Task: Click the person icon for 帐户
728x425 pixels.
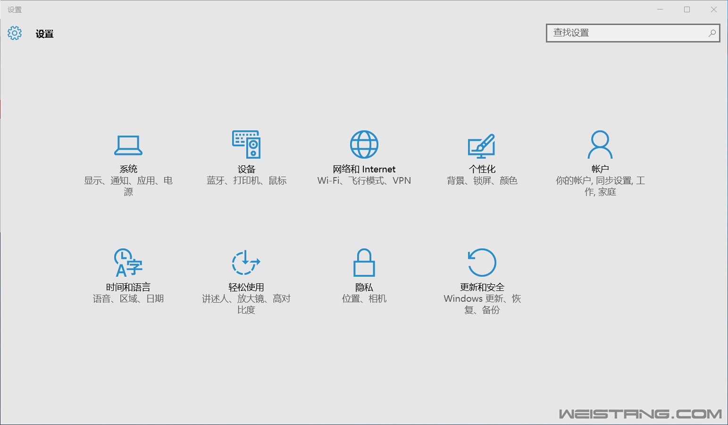Action: coord(600,144)
